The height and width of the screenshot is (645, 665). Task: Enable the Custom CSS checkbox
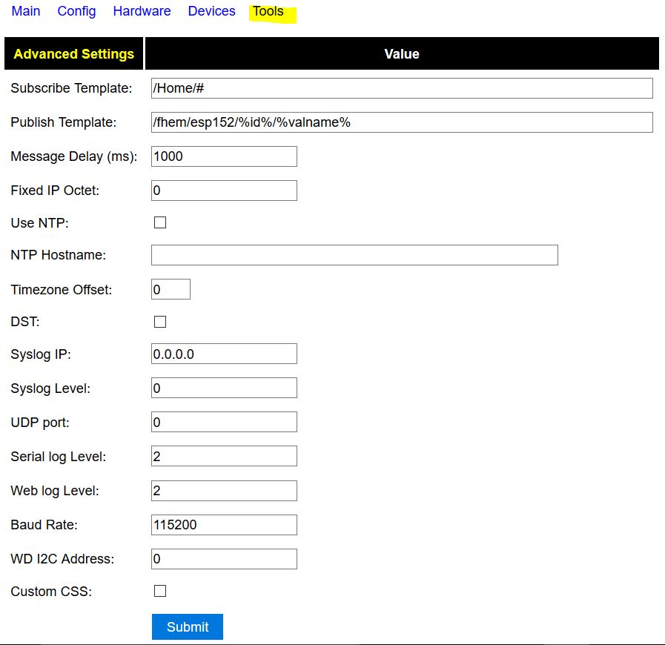coord(160,591)
